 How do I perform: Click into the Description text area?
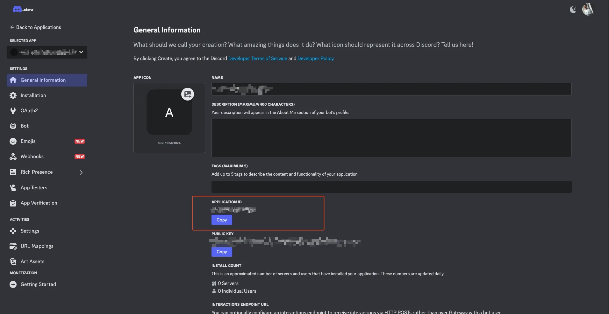(x=391, y=138)
